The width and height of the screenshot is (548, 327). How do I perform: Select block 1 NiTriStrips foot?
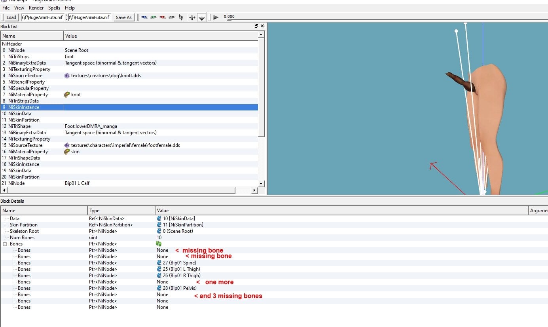(x=129, y=57)
